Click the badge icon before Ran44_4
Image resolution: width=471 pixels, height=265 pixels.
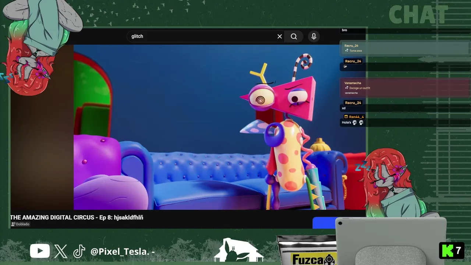346,117
